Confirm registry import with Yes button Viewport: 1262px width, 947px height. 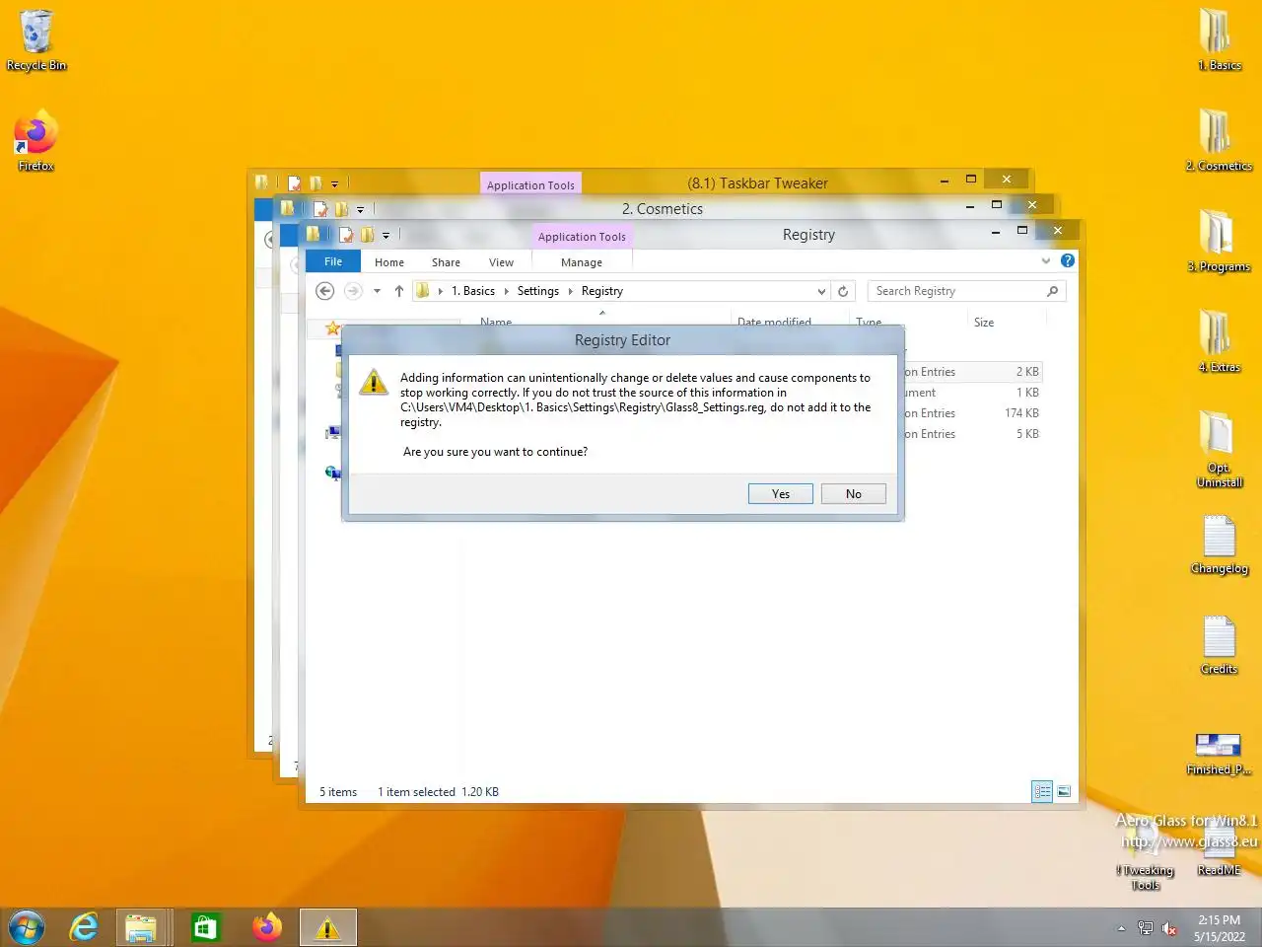pos(780,494)
